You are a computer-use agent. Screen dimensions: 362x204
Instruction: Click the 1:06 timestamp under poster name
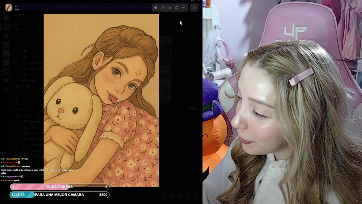pos(17,10)
